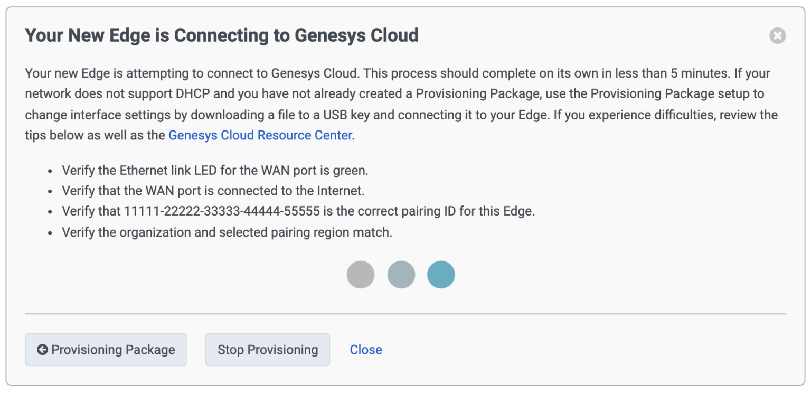Viewport: 811px width, 393px height.
Task: Click the three-dot progress animation indicator
Action: tap(401, 274)
